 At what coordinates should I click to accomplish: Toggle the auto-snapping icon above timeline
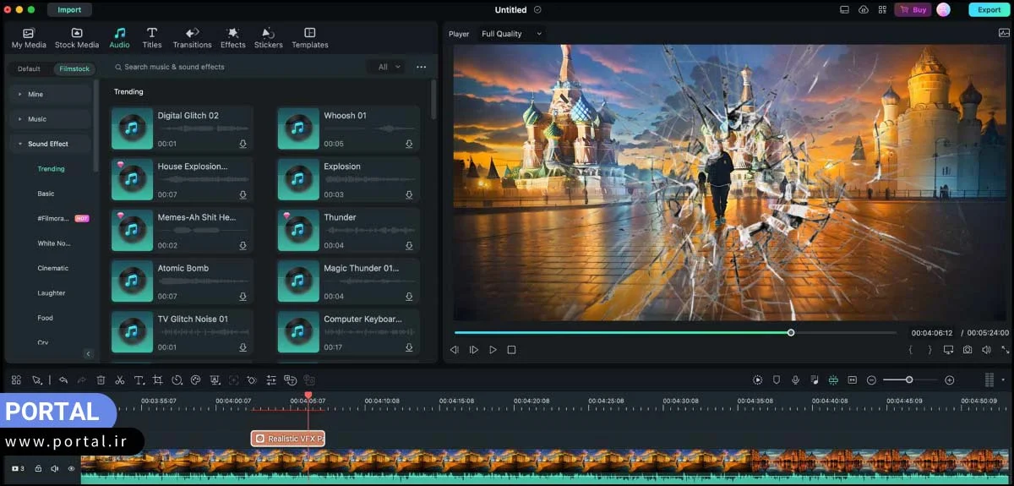click(833, 380)
